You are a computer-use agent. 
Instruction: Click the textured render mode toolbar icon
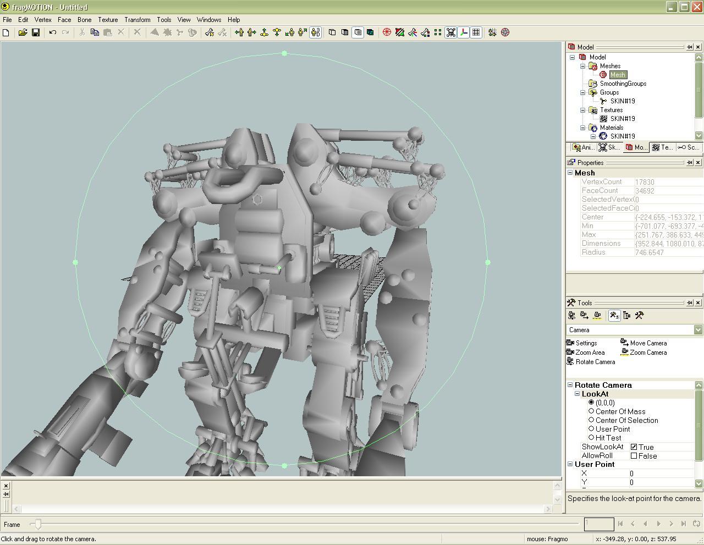tap(371, 32)
